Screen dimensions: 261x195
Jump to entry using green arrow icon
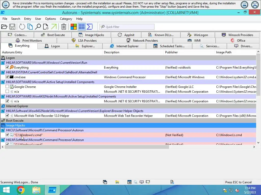pos(54,27)
